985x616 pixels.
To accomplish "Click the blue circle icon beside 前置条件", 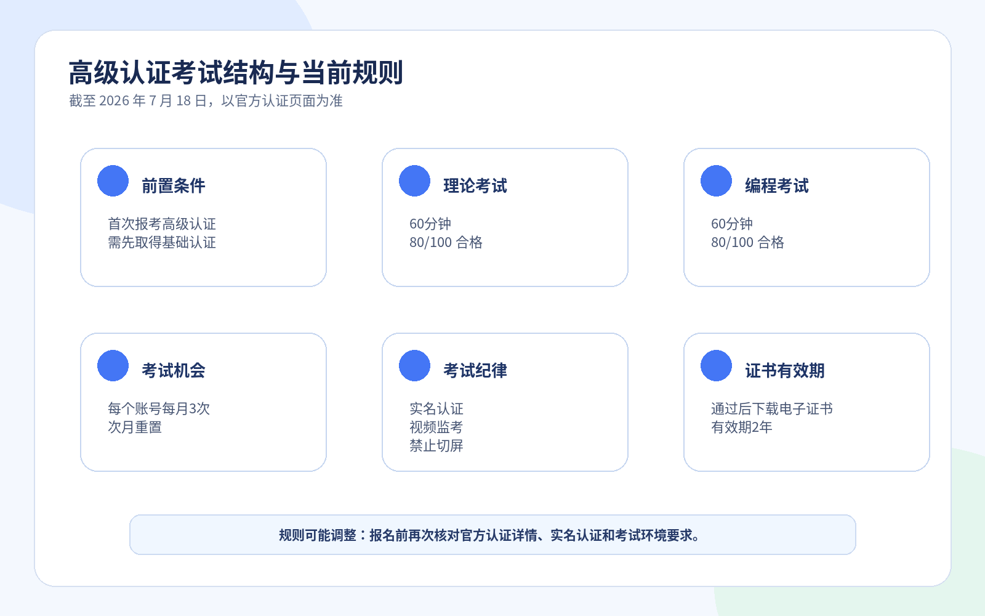I will [113, 181].
